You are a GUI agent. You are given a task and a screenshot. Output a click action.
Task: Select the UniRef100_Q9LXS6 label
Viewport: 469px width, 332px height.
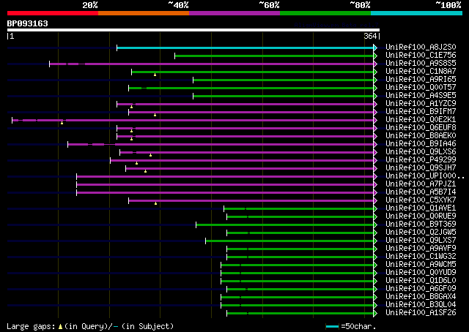click(421, 152)
